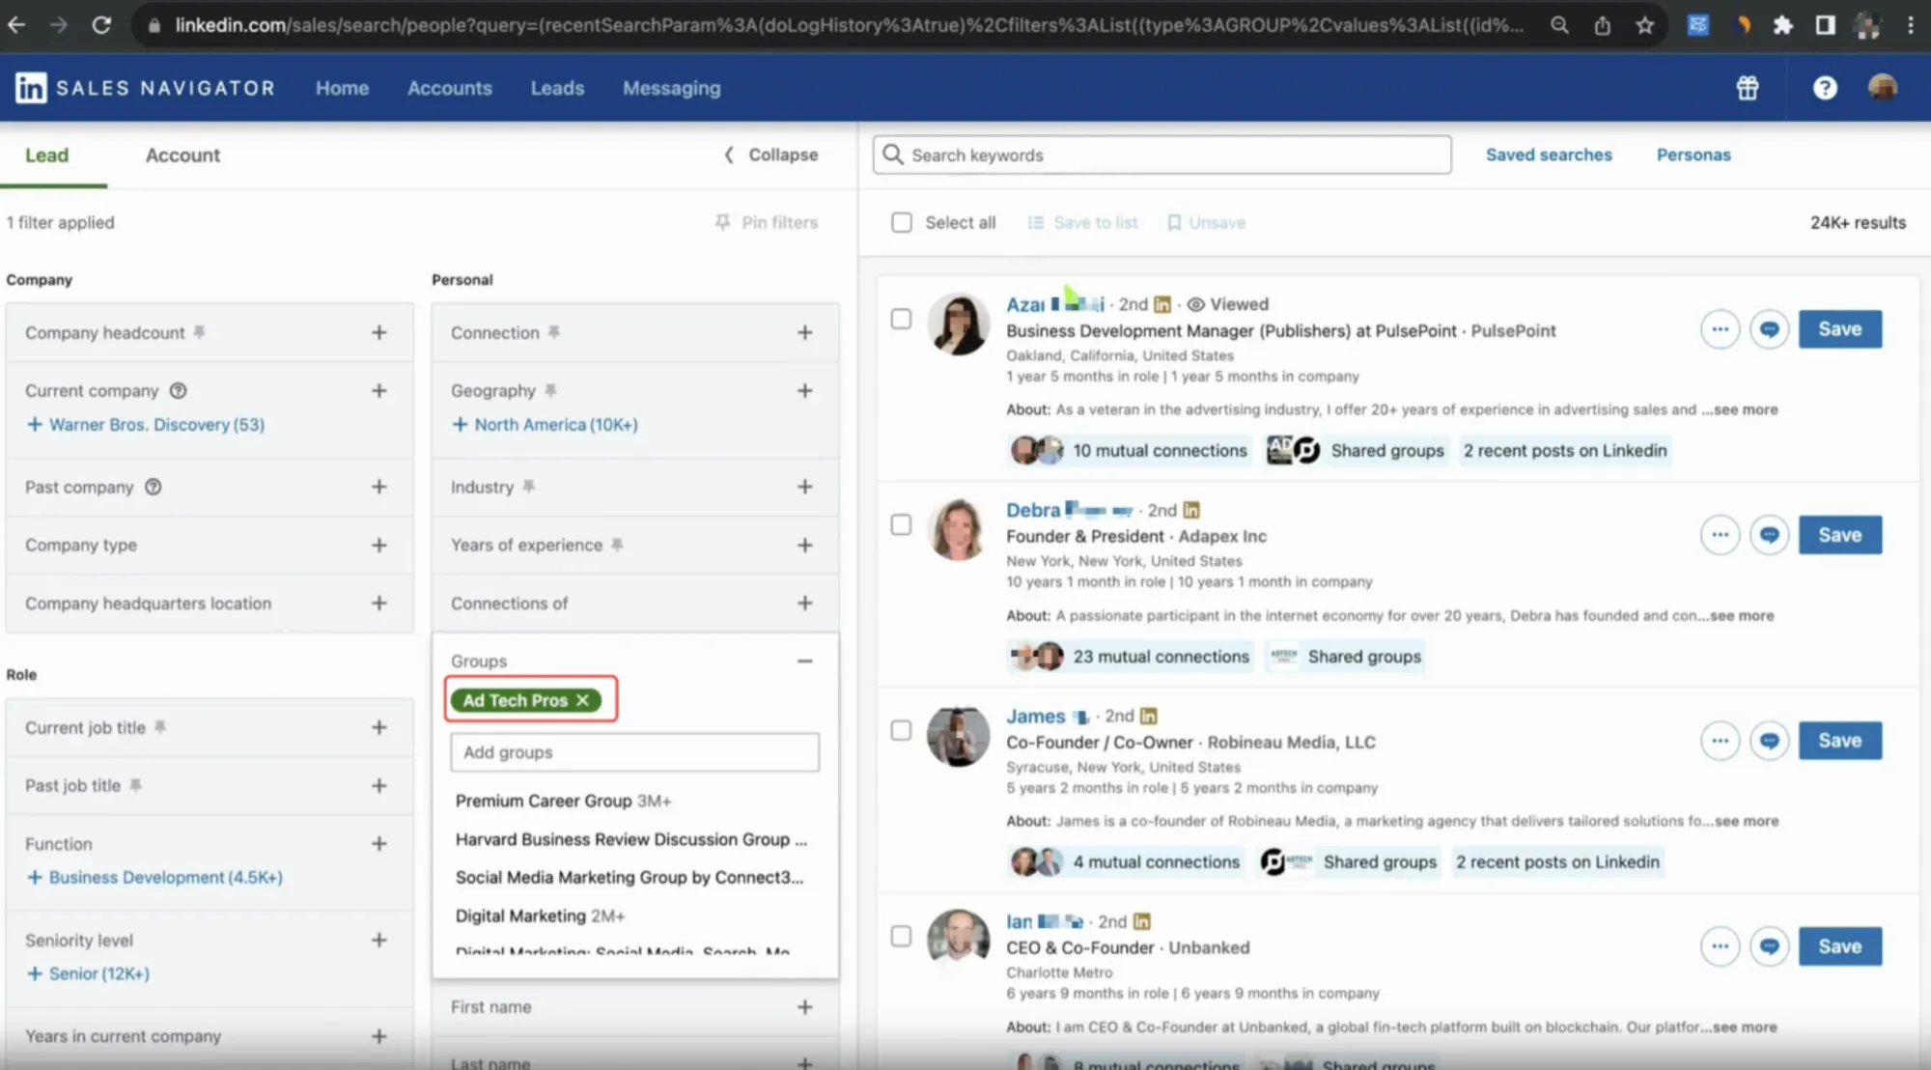Select Premium Career Group suggestion

tap(563, 801)
